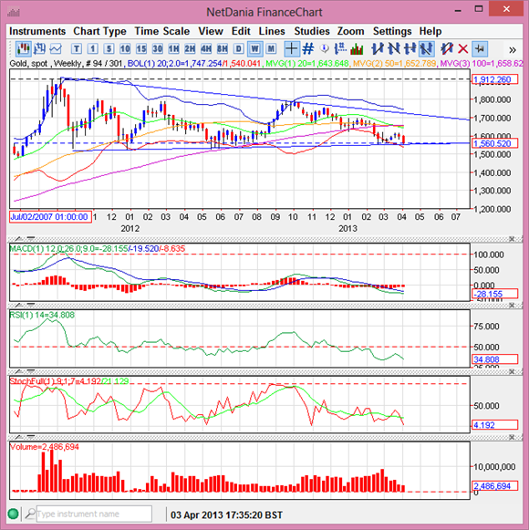Switch to the line chart icon
529x530 pixels.
[56, 49]
